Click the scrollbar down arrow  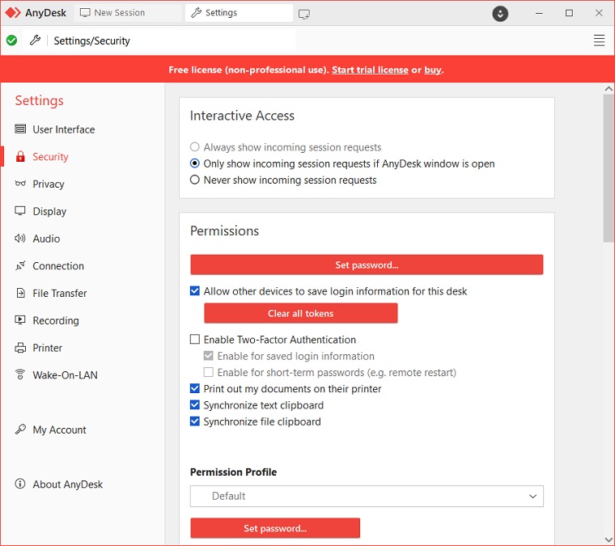click(x=609, y=540)
